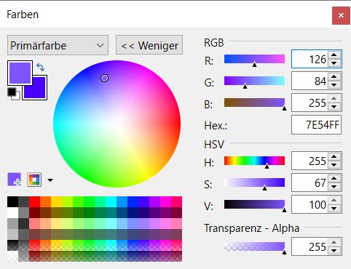
Task: Click the R value slider
Action: pyautogui.click(x=254, y=59)
